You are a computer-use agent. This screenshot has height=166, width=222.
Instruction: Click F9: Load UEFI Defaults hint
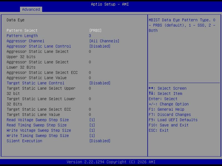(x=173, y=120)
